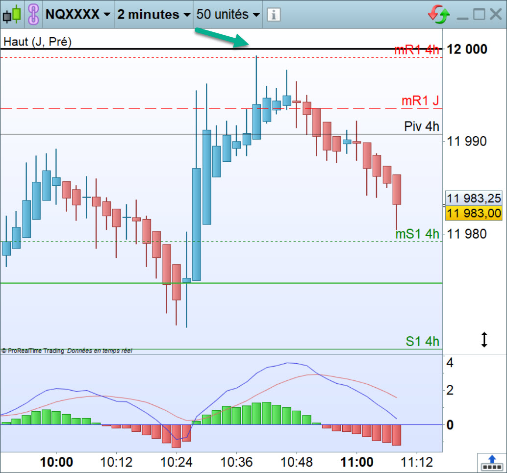Minimize the chart window

pyautogui.click(x=463, y=18)
